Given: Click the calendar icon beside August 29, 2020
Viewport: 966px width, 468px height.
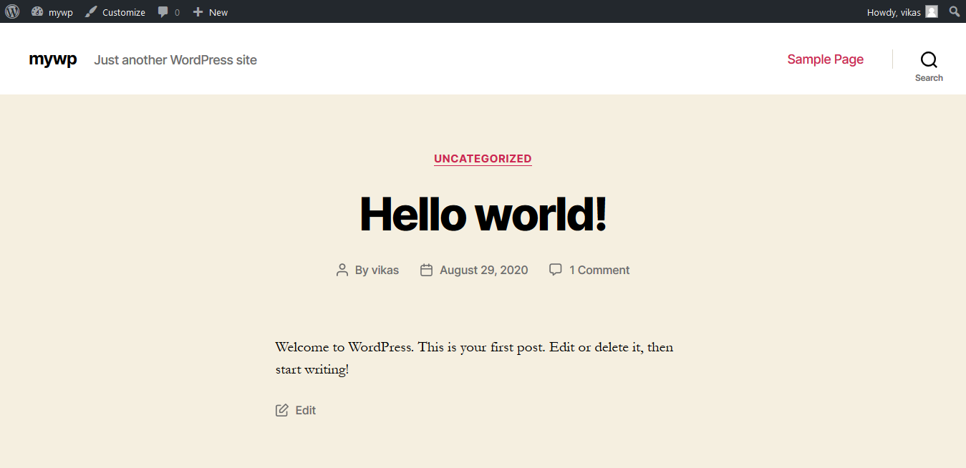Looking at the screenshot, I should [x=426, y=270].
